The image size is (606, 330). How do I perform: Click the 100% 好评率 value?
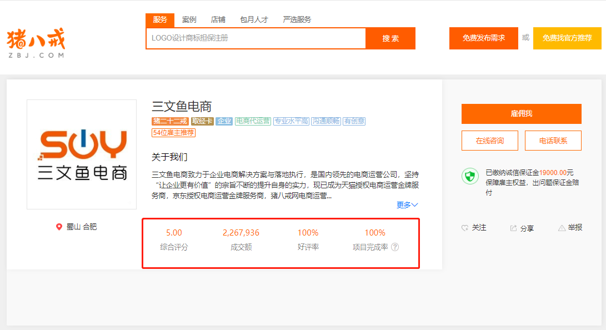click(308, 233)
